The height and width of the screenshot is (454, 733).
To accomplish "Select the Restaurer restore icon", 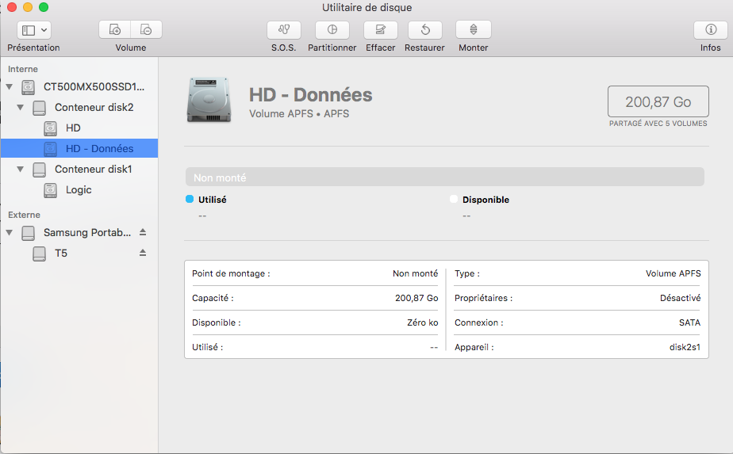I will pos(424,30).
